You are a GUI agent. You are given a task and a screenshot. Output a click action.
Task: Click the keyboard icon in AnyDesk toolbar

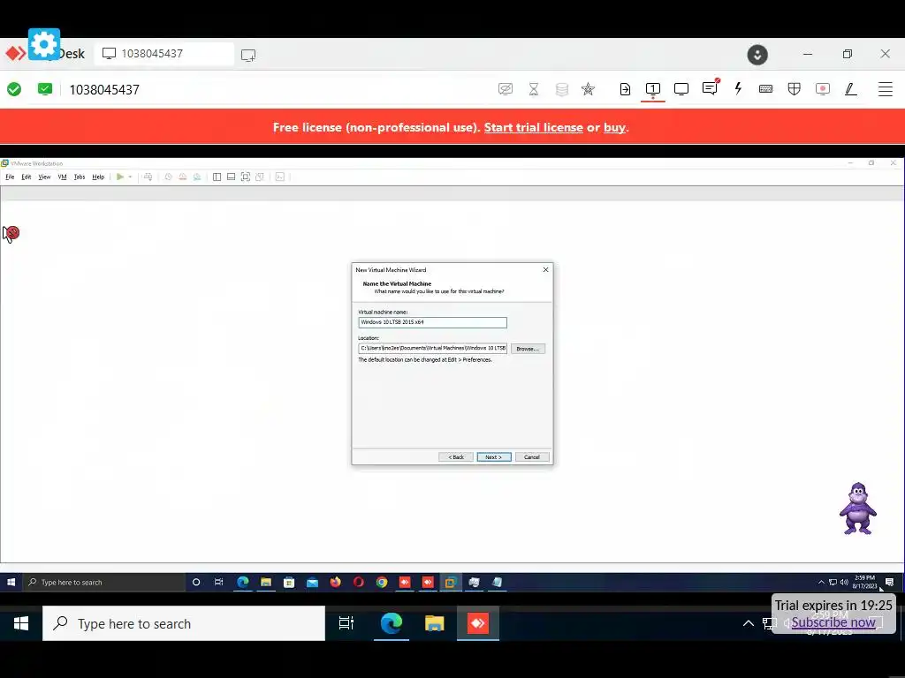coord(766,89)
